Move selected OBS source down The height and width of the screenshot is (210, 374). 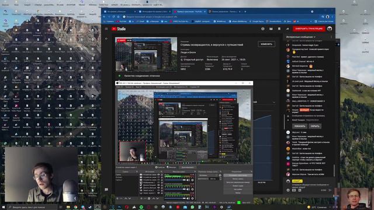[157, 198]
